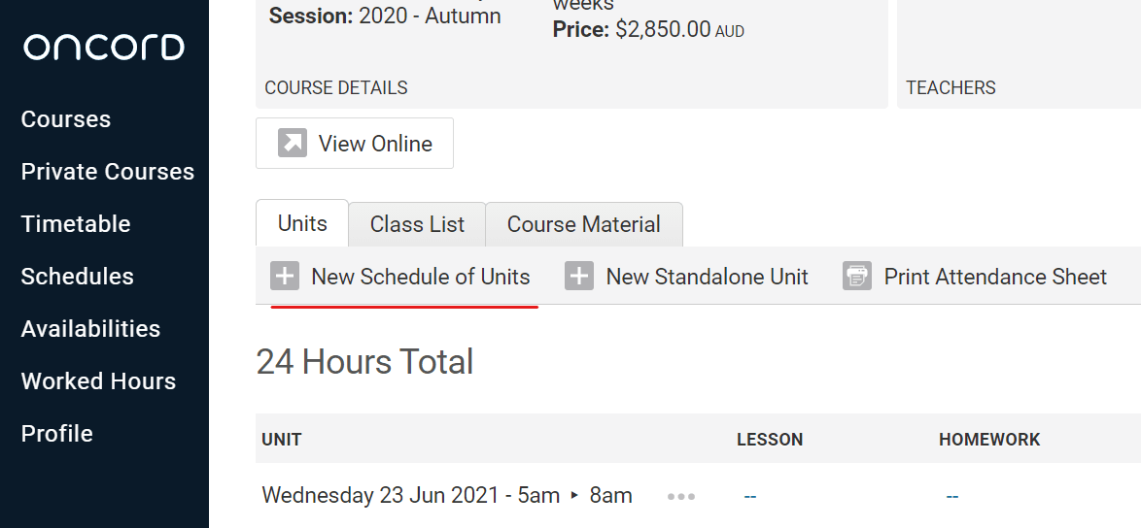Go to Private Courses
The image size is (1141, 528).
click(108, 172)
